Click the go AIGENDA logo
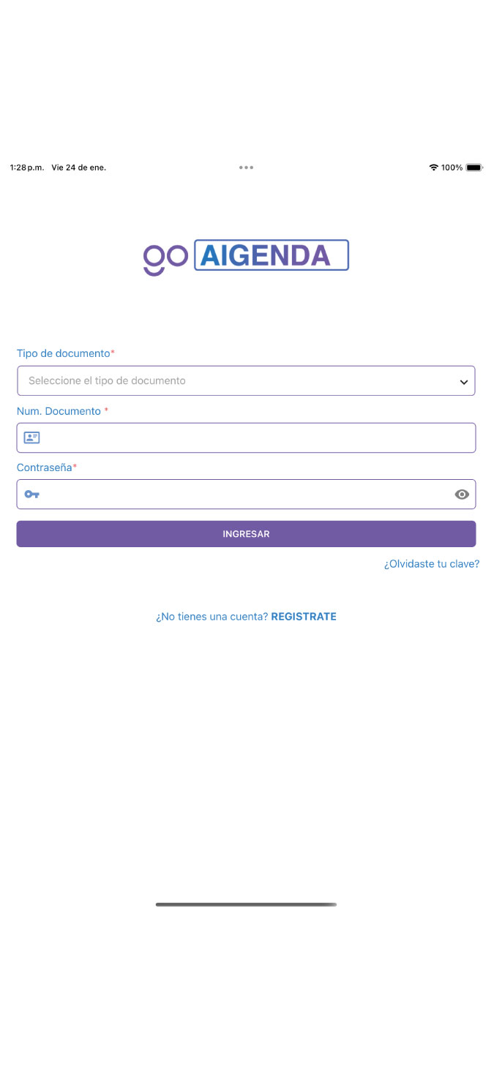Image resolution: width=494 pixels, height=1068 pixels. 246,256
